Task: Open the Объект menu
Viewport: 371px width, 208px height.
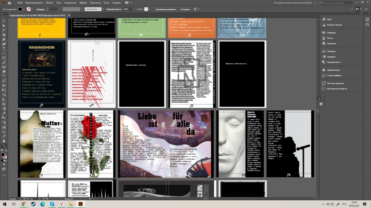Action: coord(49,3)
